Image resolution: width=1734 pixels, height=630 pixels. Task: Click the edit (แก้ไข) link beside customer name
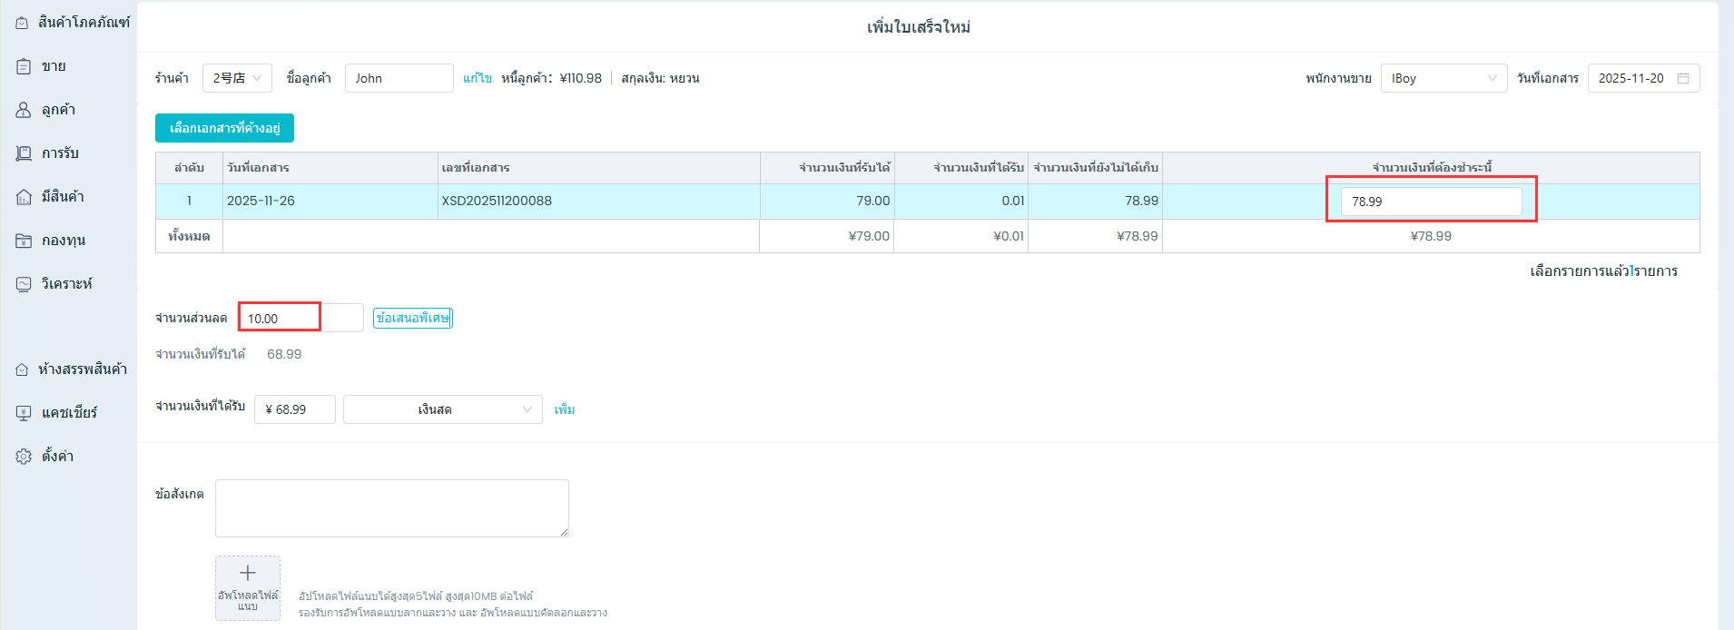(477, 78)
